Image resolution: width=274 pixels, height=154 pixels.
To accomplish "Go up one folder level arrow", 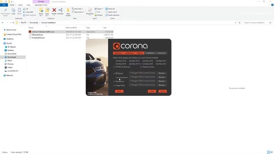I will click(13, 23).
